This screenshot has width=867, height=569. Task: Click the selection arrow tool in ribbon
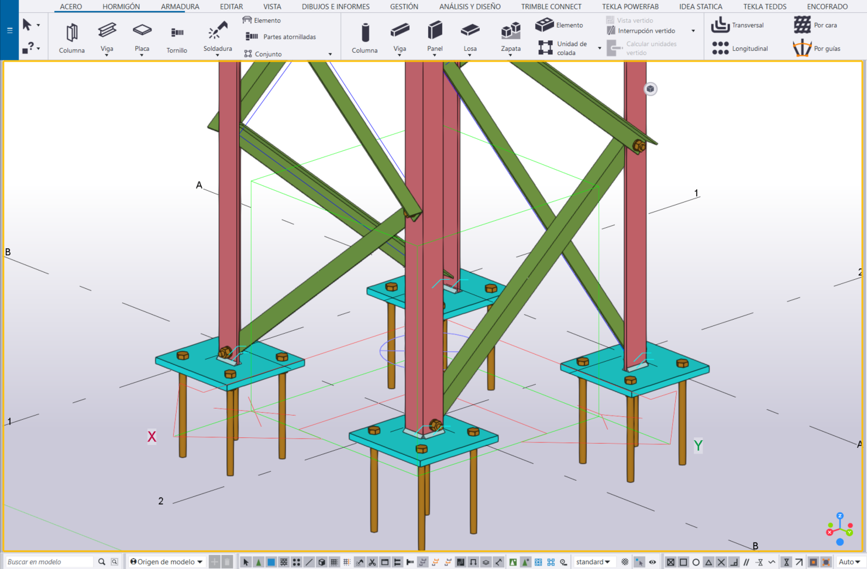click(27, 25)
